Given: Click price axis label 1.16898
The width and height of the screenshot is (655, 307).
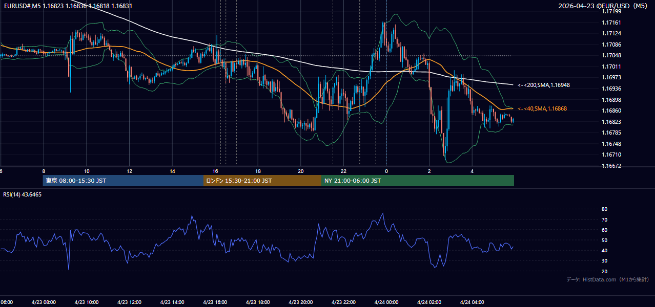Looking at the screenshot, I should tap(611, 100).
